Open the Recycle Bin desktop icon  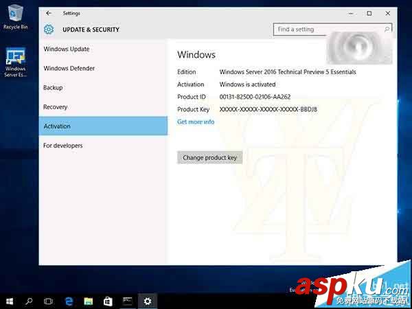coord(16,16)
